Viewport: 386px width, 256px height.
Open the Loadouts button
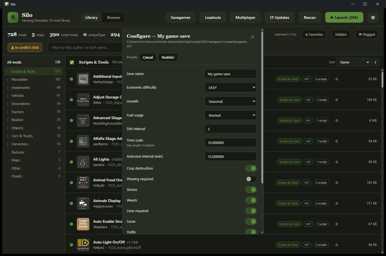click(213, 17)
